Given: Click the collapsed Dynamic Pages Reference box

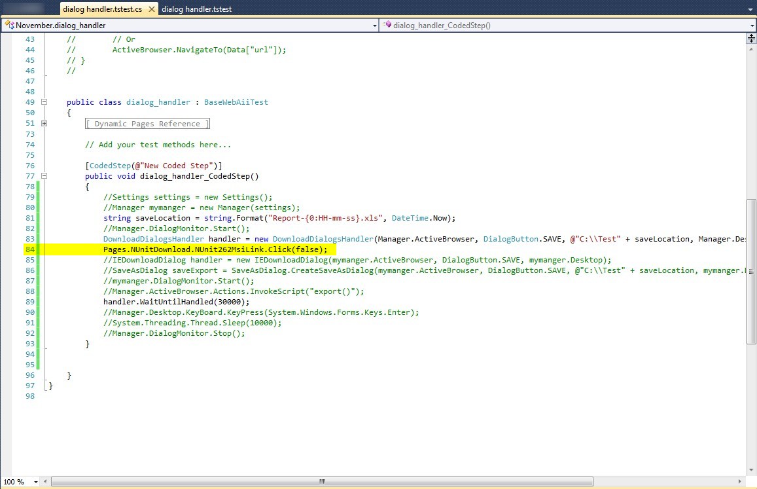Looking at the screenshot, I should point(147,124).
